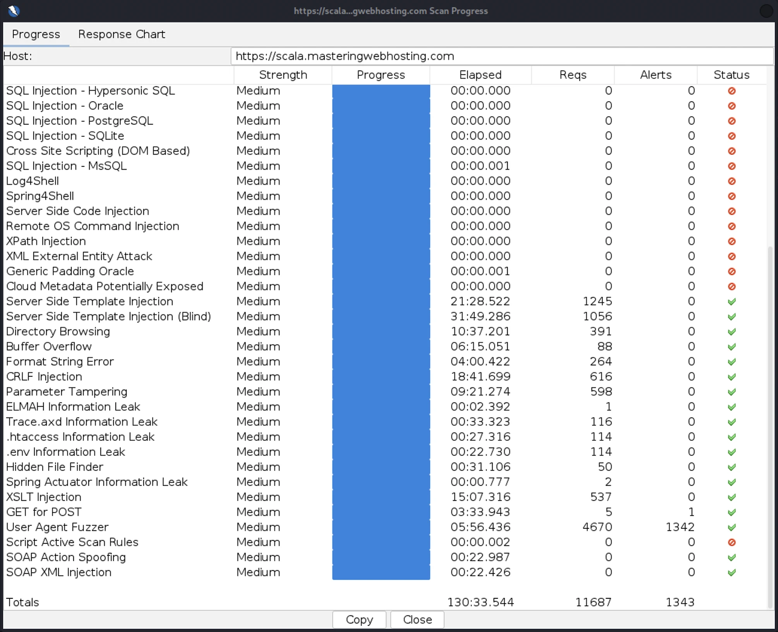Click checkmark status for CRLF Injection row
Viewport: 778px width, 632px height.
(732, 377)
